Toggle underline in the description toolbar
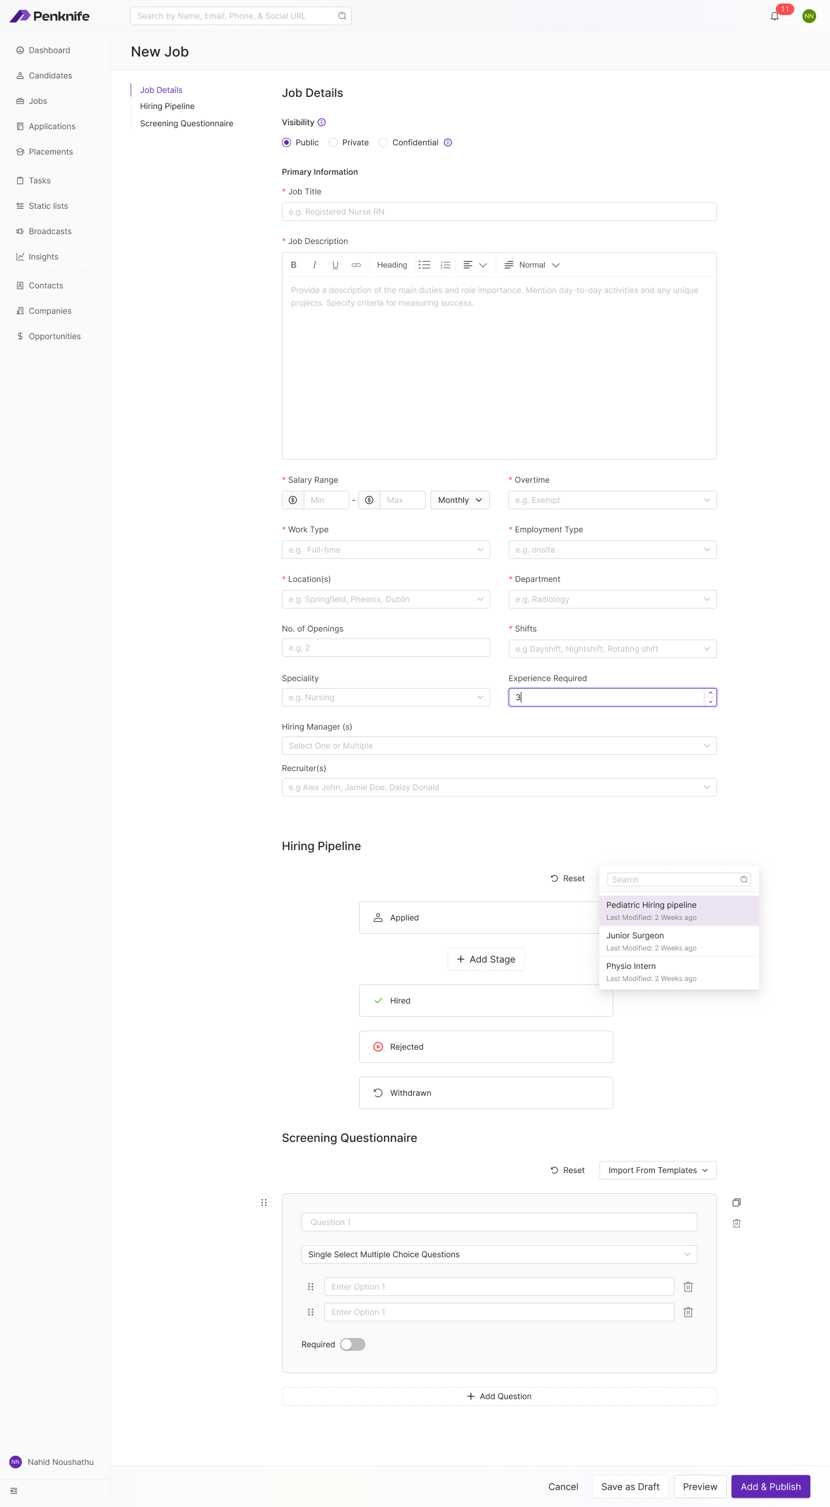The width and height of the screenshot is (830, 1507). 335,265
